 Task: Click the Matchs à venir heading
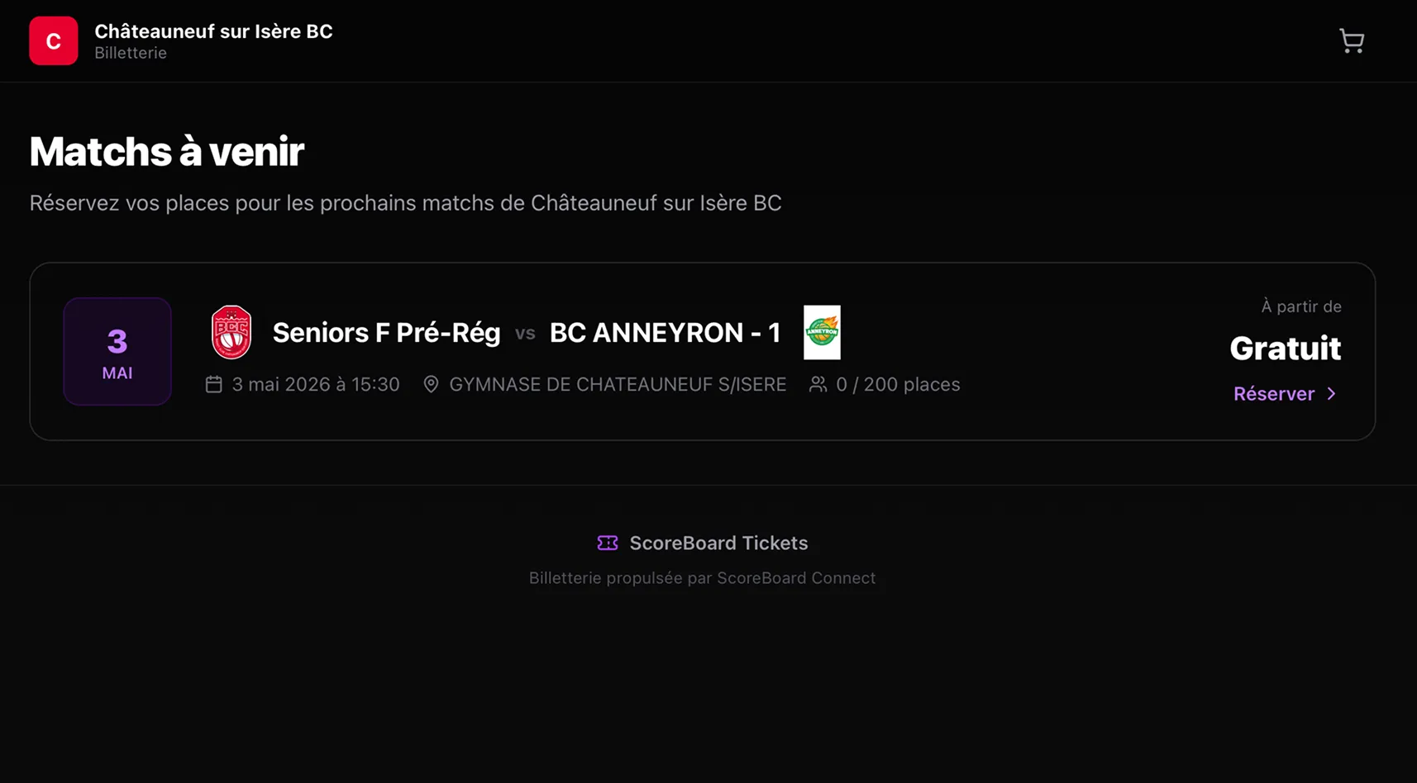tap(167, 152)
